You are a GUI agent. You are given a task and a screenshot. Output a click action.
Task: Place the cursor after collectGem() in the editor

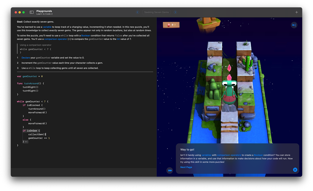point(45,135)
